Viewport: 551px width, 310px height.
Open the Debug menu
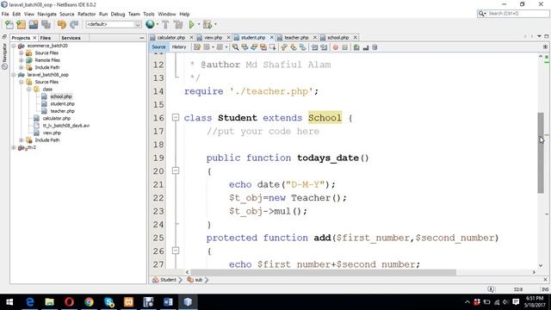[x=118, y=14]
